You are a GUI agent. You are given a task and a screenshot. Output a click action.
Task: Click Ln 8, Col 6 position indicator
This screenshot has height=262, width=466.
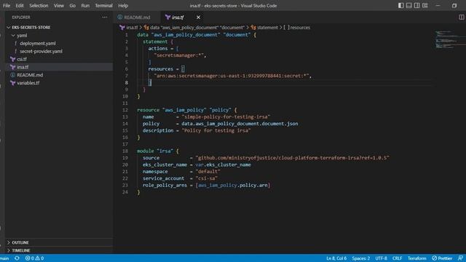point(336,258)
